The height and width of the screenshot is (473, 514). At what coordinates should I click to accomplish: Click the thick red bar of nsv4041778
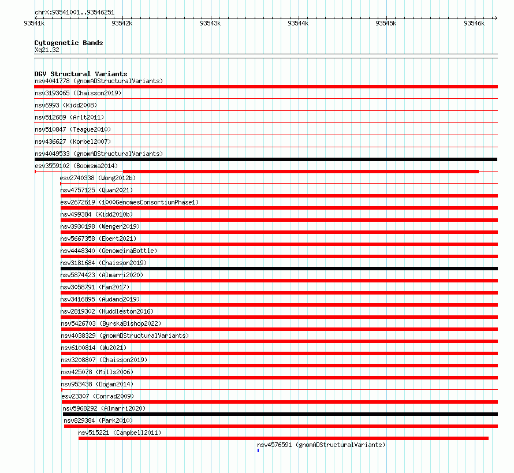pyautogui.click(x=266, y=87)
